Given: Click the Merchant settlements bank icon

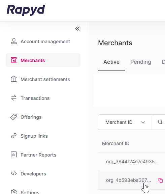Looking at the screenshot, I should tap(14, 79).
